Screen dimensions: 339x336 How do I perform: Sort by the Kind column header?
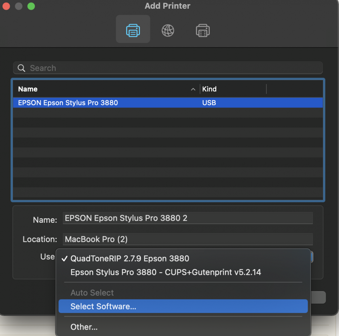(209, 89)
